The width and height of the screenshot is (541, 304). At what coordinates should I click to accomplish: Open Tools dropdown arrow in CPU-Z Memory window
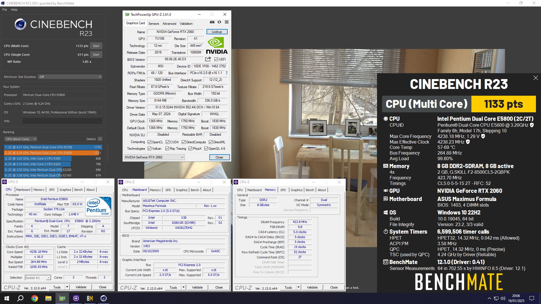tap(298, 287)
